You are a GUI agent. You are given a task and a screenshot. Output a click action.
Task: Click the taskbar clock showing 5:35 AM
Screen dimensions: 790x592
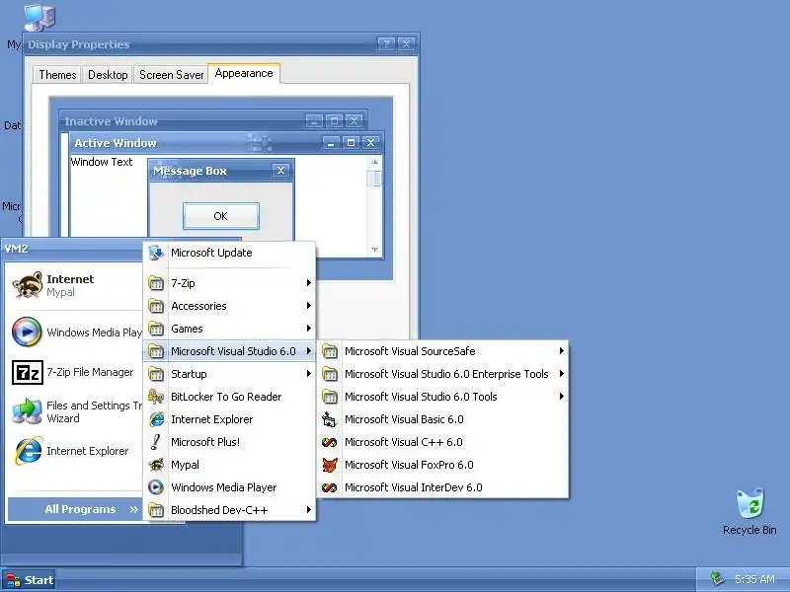point(754,579)
